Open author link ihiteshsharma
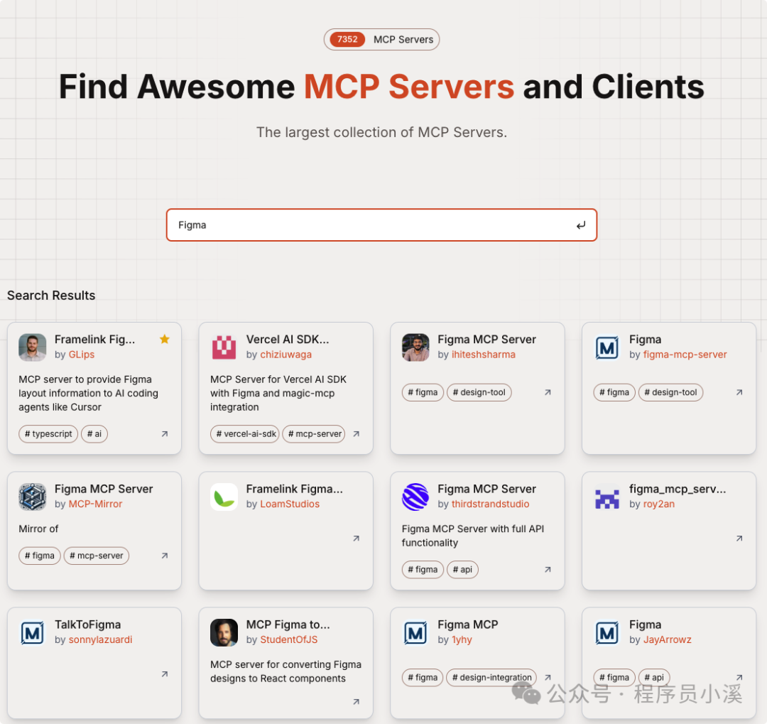Screen dimensions: 767x724 (x=484, y=355)
